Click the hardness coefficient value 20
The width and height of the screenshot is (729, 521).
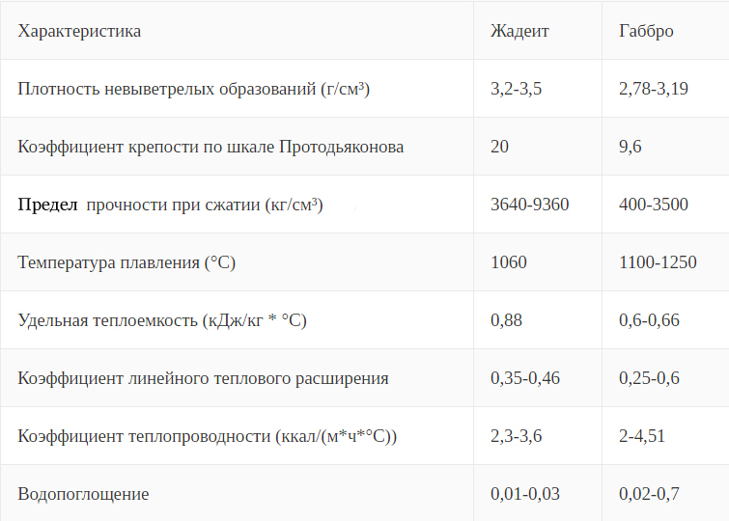pos(499,147)
